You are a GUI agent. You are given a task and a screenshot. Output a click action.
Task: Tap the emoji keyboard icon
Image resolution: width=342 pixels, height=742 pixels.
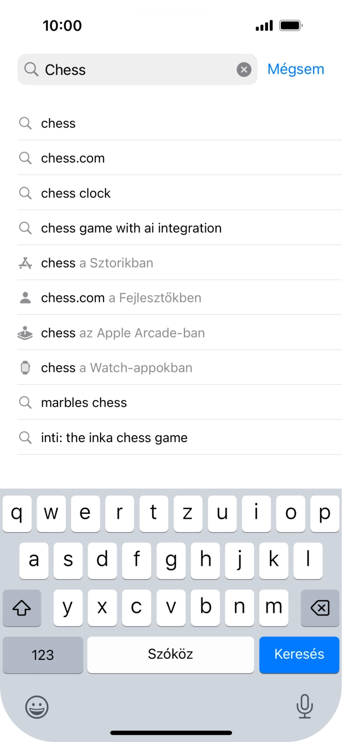click(37, 707)
